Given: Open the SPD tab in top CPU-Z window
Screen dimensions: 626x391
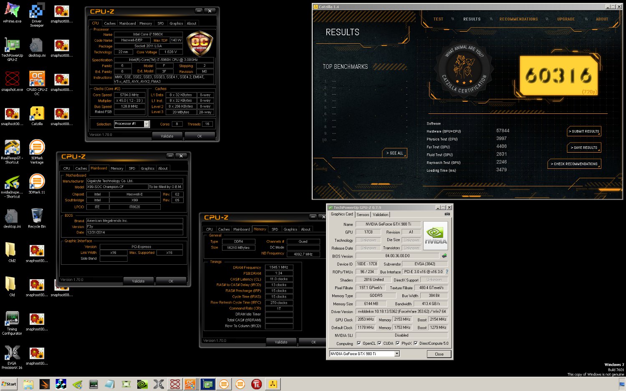Looking at the screenshot, I should tap(161, 23).
